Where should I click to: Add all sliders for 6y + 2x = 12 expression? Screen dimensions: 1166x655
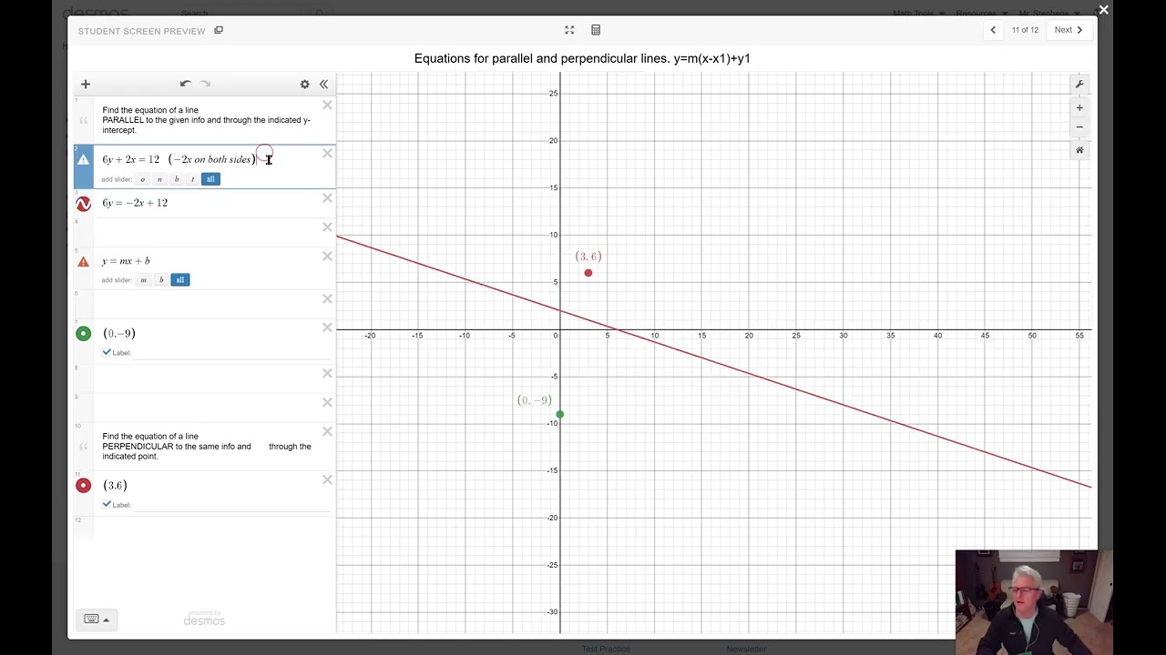pyautogui.click(x=210, y=179)
